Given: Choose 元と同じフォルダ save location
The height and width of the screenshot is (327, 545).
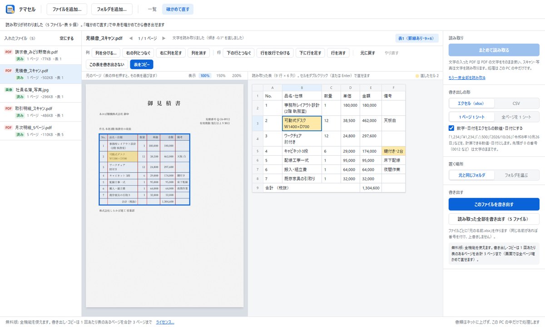Looking at the screenshot, I should click(471, 175).
